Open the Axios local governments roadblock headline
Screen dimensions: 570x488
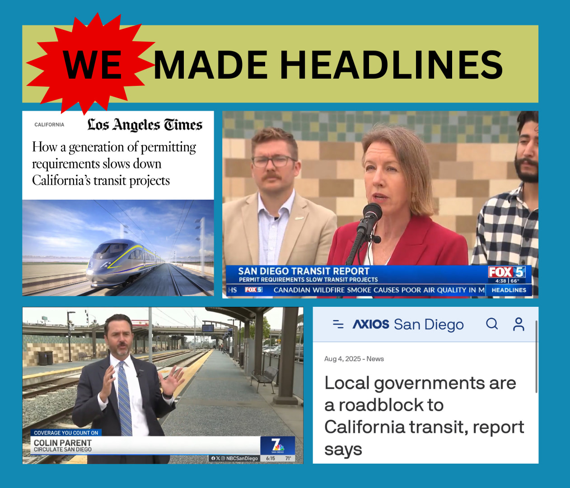tap(424, 416)
